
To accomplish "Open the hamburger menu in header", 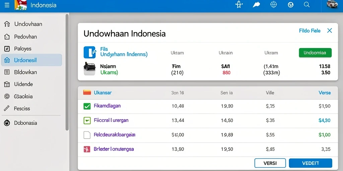I will pyautogui.click(x=7, y=5).
